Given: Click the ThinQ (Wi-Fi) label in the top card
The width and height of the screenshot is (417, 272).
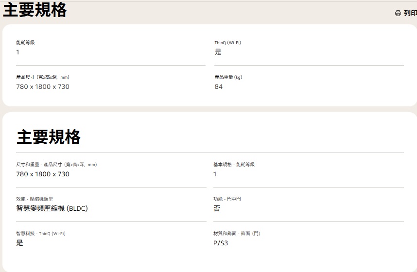Looking at the screenshot, I should tap(227, 43).
